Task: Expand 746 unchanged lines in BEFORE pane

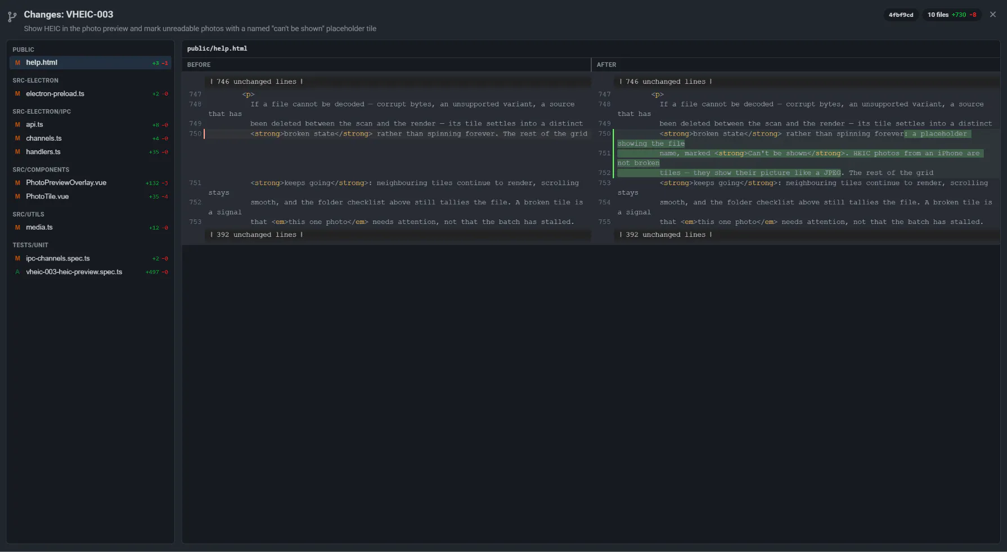Action: coord(257,82)
